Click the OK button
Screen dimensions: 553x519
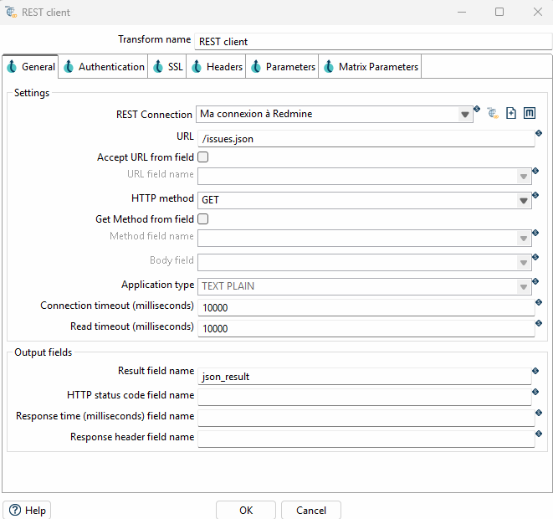pyautogui.click(x=246, y=510)
